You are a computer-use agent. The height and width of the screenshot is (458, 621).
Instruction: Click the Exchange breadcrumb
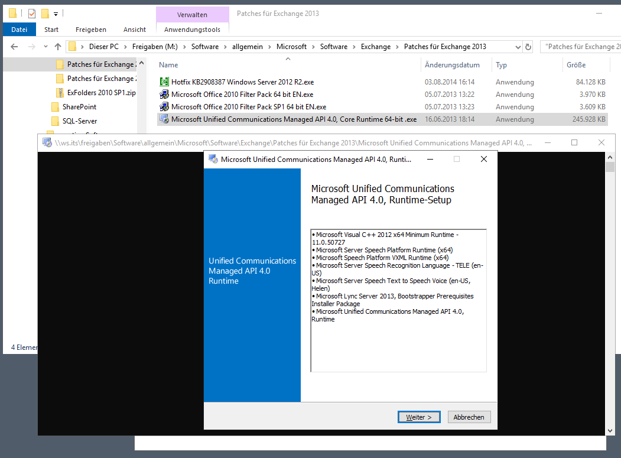pyautogui.click(x=375, y=47)
